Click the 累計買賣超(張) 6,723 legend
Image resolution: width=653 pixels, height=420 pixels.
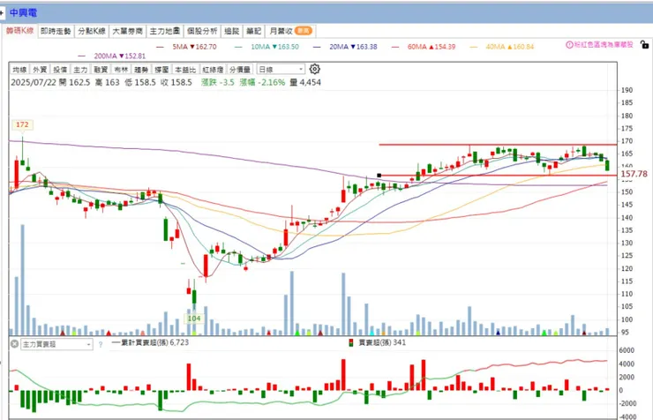pos(150,342)
